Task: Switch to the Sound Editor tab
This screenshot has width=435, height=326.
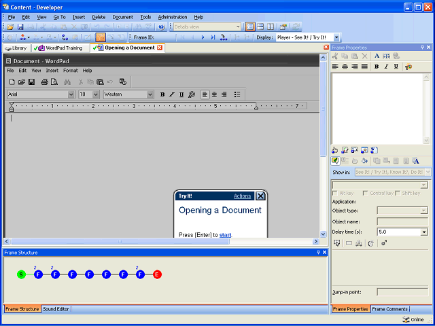Action: [56, 309]
